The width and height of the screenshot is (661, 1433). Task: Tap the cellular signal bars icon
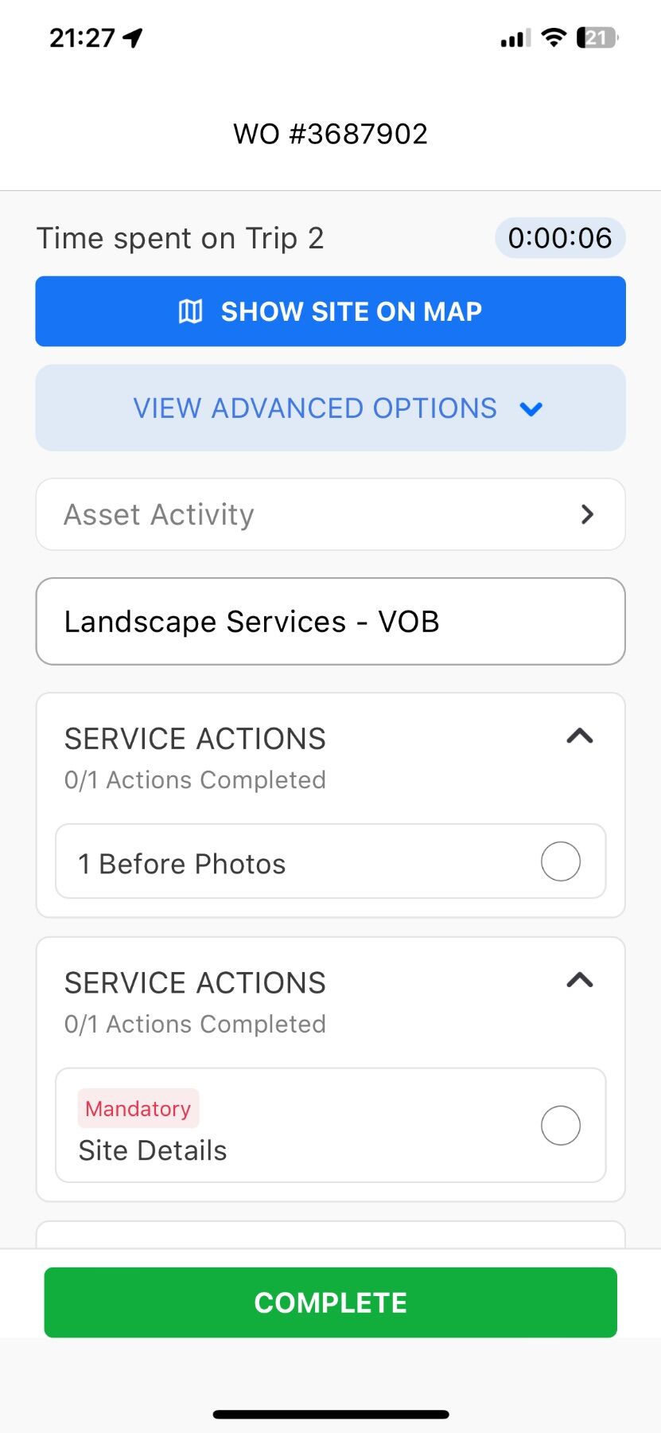click(515, 37)
